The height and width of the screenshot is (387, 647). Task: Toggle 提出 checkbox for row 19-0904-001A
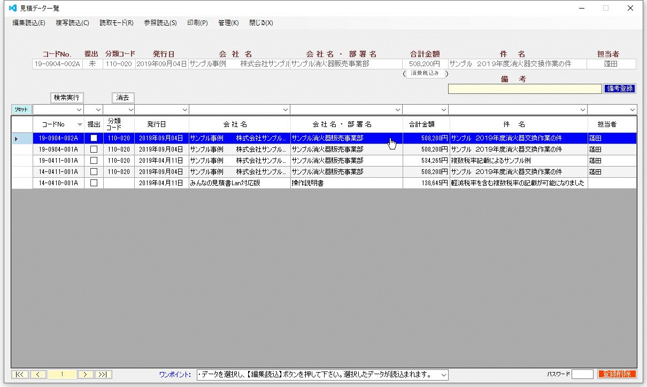click(x=94, y=149)
